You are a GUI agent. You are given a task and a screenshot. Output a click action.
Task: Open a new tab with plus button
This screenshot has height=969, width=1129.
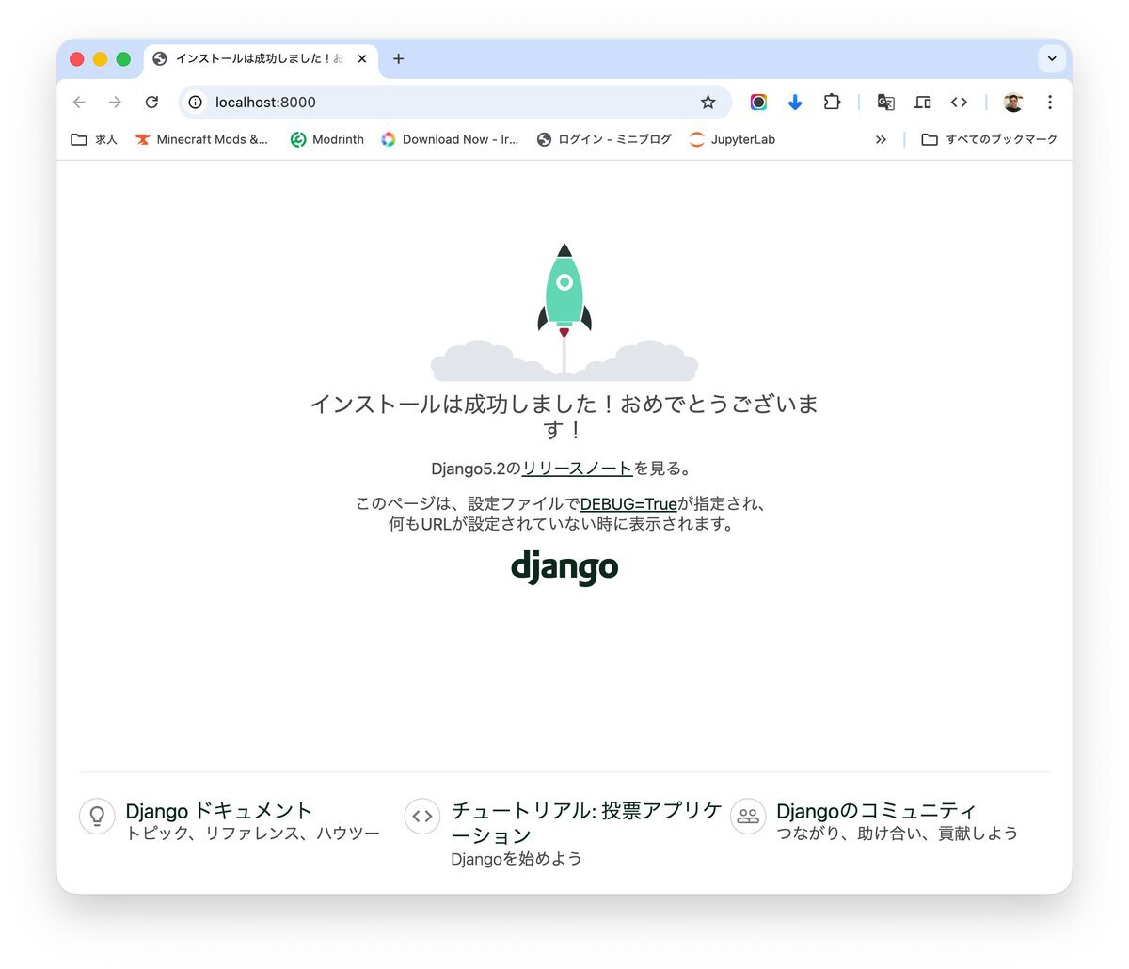(x=398, y=58)
